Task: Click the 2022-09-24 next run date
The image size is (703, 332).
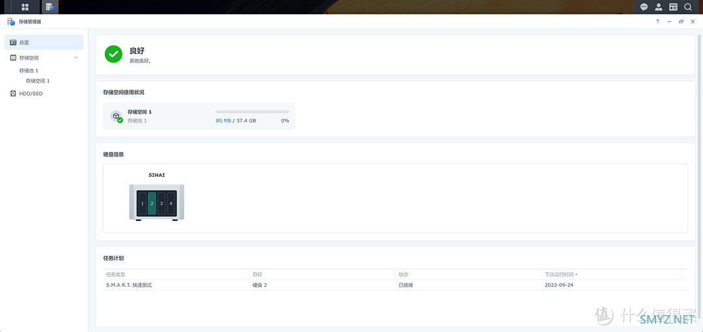Action: (559, 285)
